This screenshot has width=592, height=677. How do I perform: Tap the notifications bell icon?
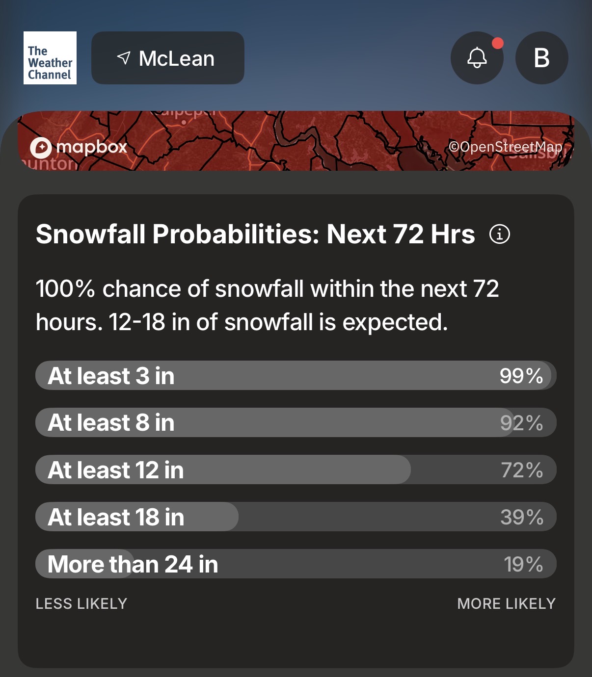(x=477, y=58)
